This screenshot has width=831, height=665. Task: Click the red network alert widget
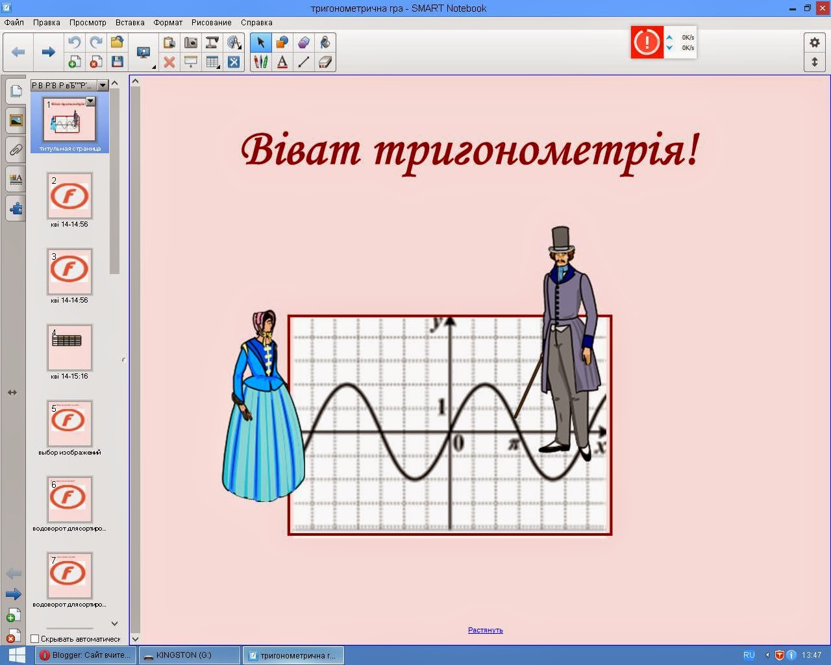point(647,42)
